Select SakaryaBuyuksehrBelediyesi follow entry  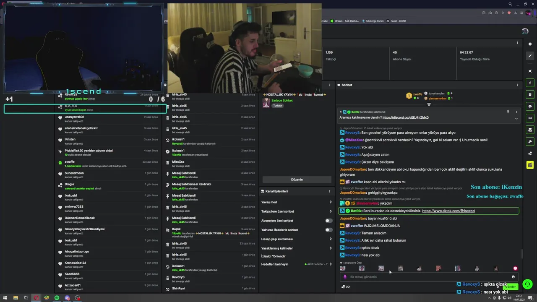(x=109, y=231)
